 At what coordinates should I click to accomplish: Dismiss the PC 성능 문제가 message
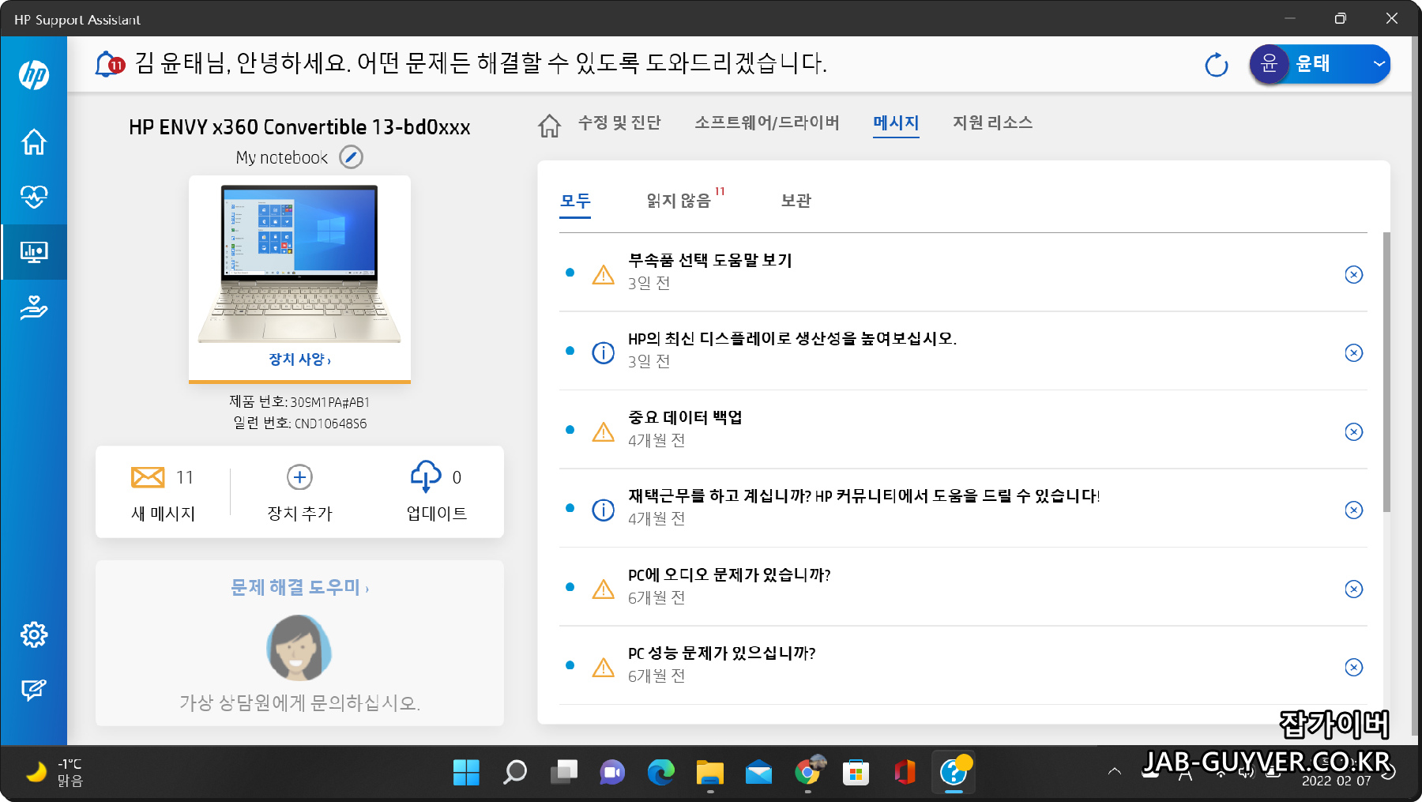click(x=1354, y=667)
